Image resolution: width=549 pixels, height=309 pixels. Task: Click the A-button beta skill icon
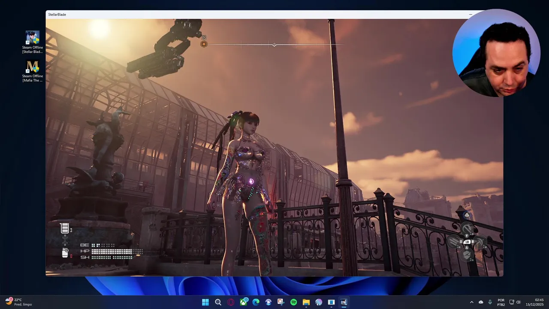point(467,254)
